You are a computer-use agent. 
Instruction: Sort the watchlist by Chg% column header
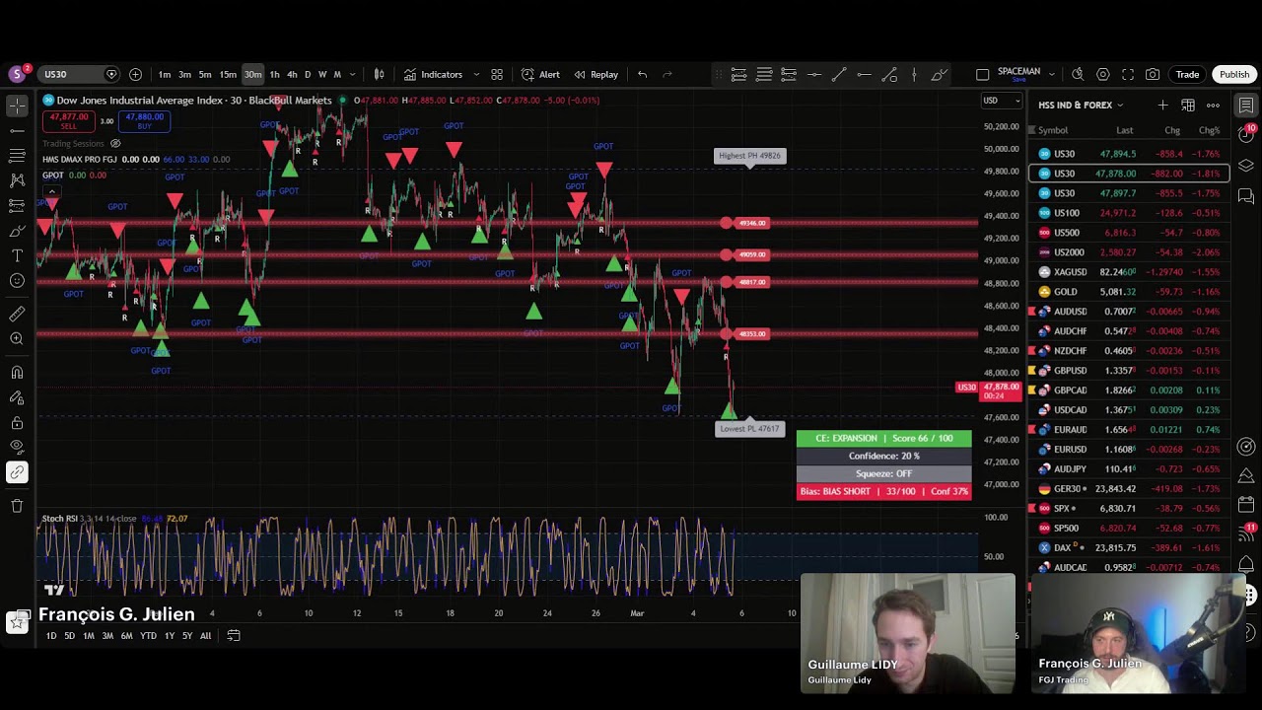coord(1209,130)
